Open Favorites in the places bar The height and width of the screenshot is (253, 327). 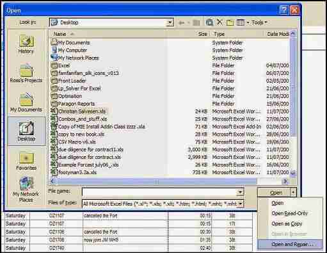point(26,161)
